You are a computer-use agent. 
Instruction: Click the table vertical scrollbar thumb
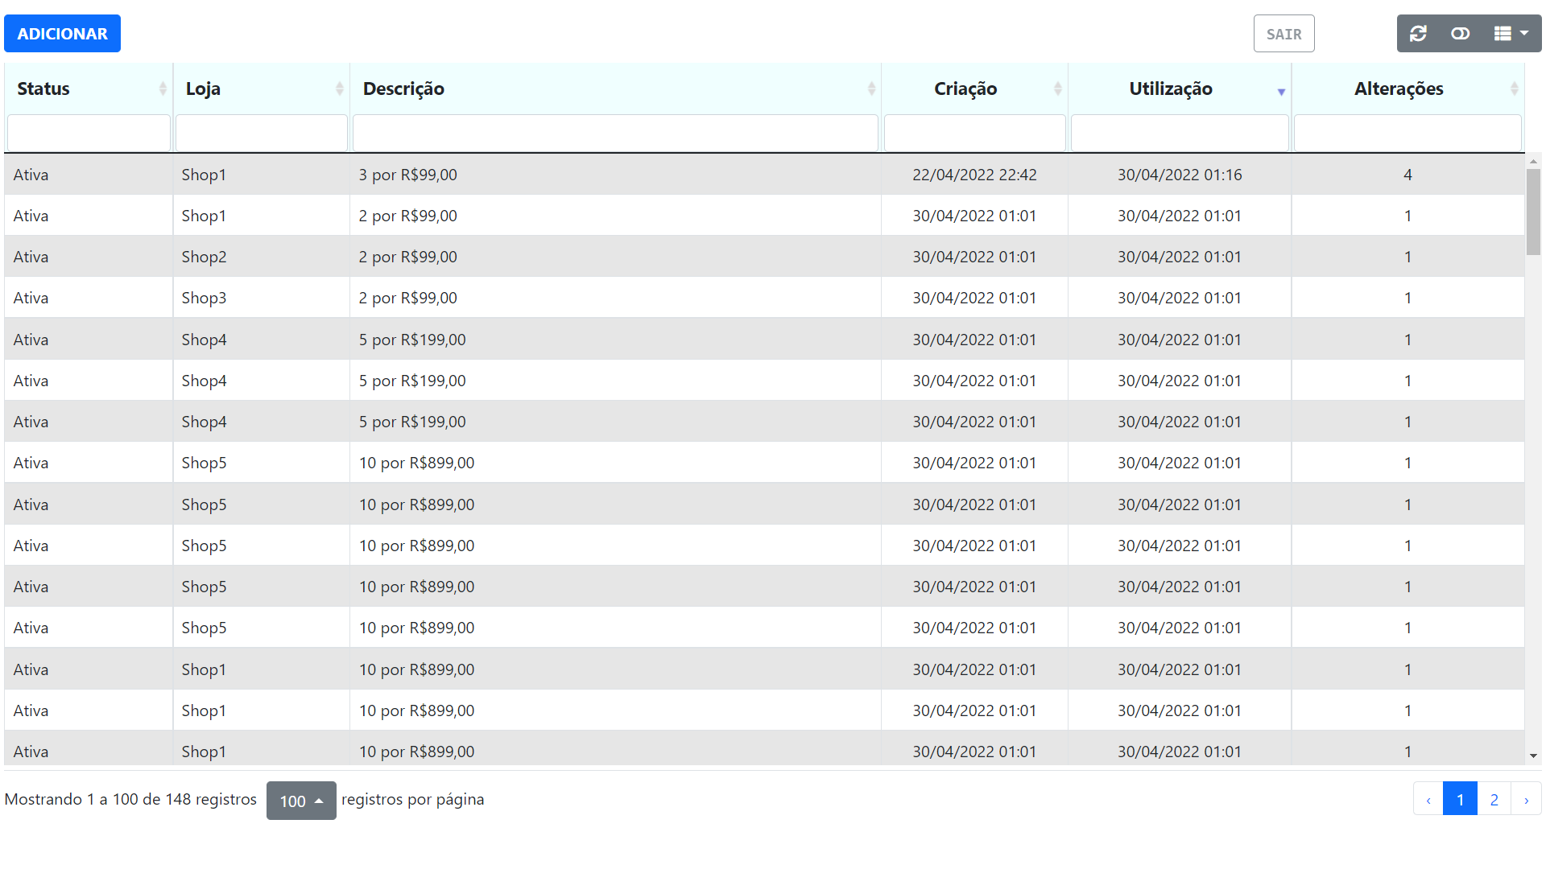[1533, 211]
